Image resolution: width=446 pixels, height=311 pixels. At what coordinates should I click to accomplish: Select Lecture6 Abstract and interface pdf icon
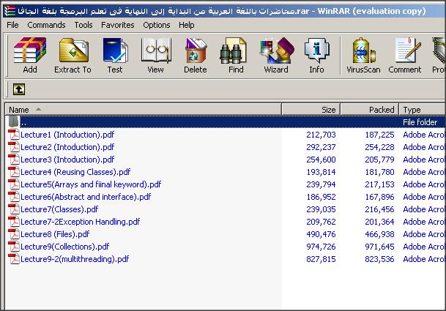pos(14,197)
